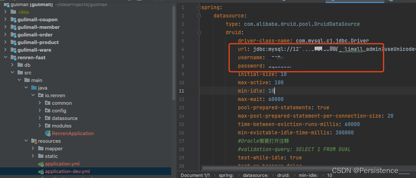Expand the .idea folder chevron
Image resolution: width=416 pixels, height=178 pixels.
(6, 12)
